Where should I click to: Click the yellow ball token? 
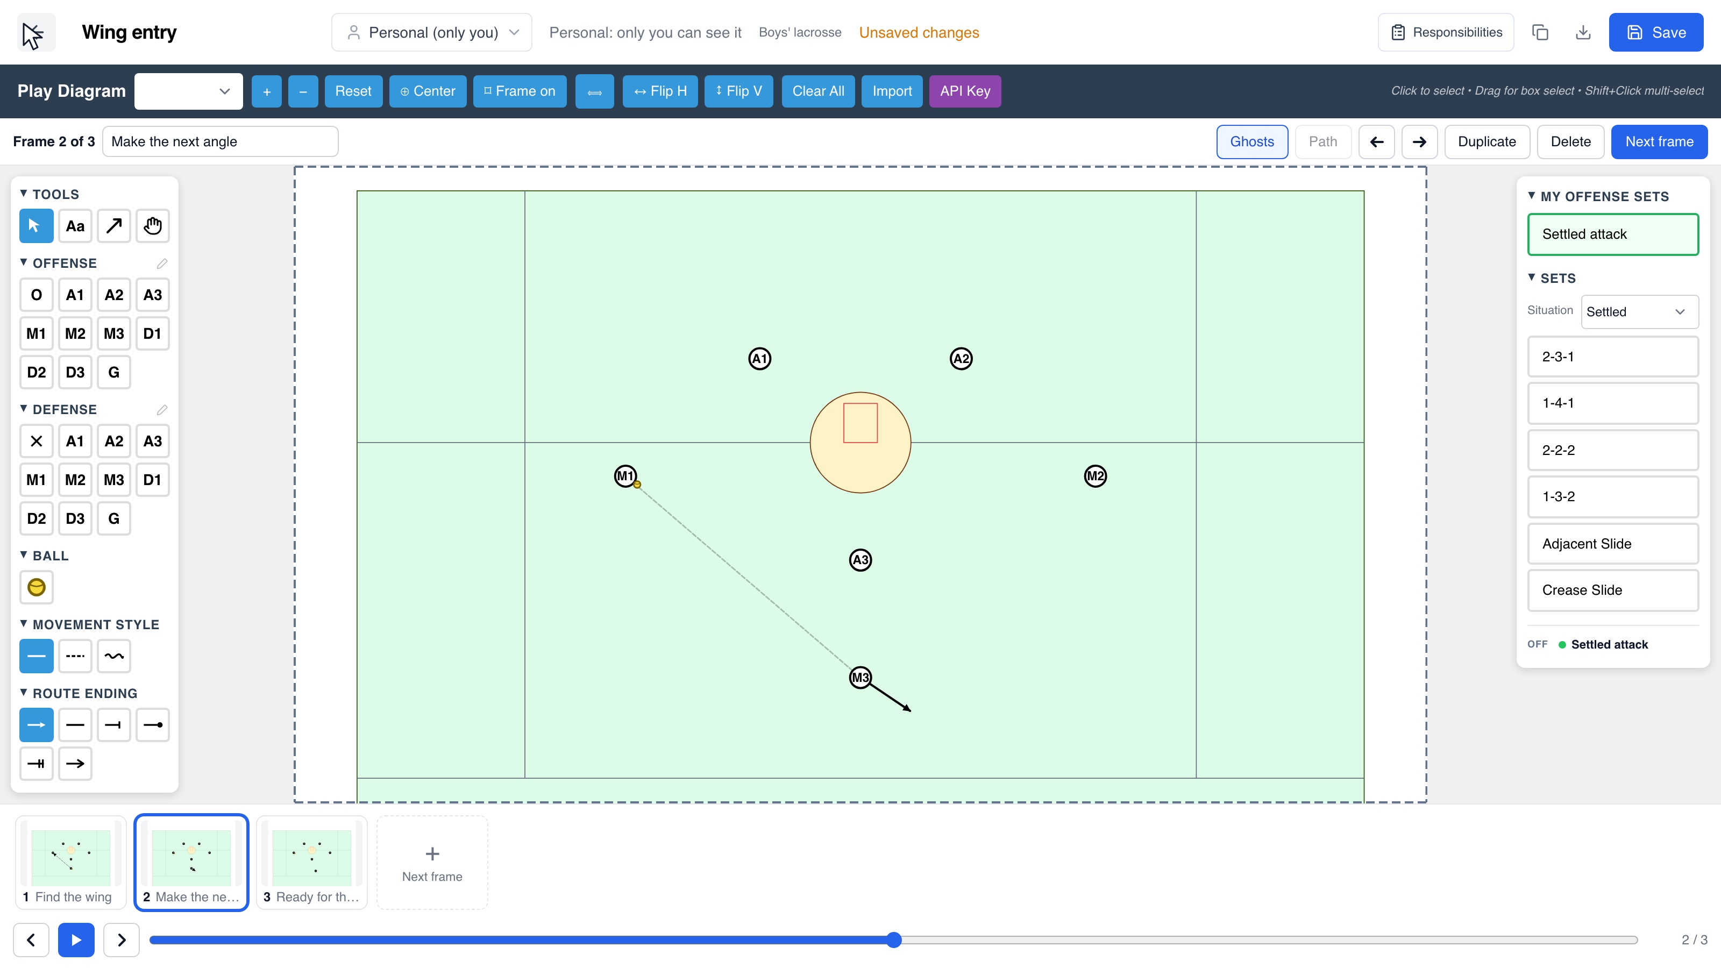pyautogui.click(x=36, y=587)
